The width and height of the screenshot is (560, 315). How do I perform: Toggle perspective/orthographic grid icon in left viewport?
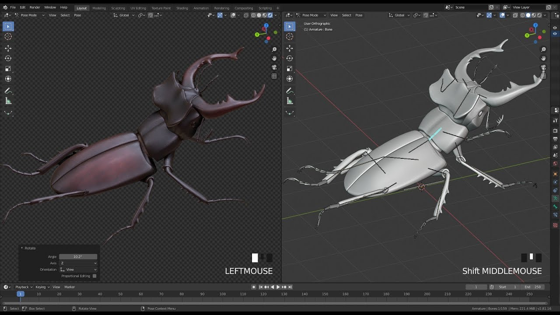click(x=274, y=76)
